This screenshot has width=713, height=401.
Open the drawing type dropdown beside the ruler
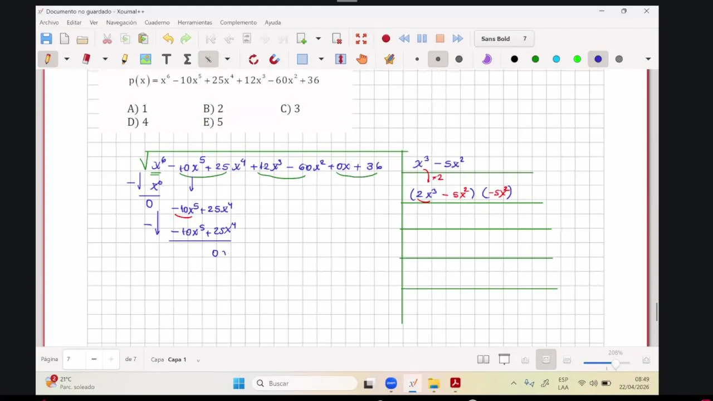(227, 59)
